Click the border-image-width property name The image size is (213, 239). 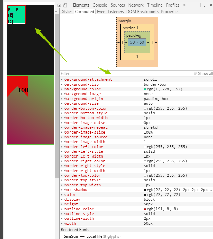click(x=85, y=142)
